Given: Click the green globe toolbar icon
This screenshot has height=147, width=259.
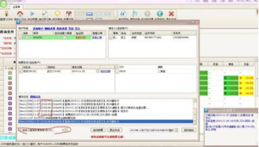Looking at the screenshot, I should tap(160, 14).
